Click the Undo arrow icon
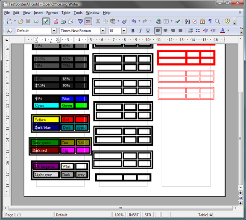The width and height of the screenshot is (246, 220). tap(134, 21)
